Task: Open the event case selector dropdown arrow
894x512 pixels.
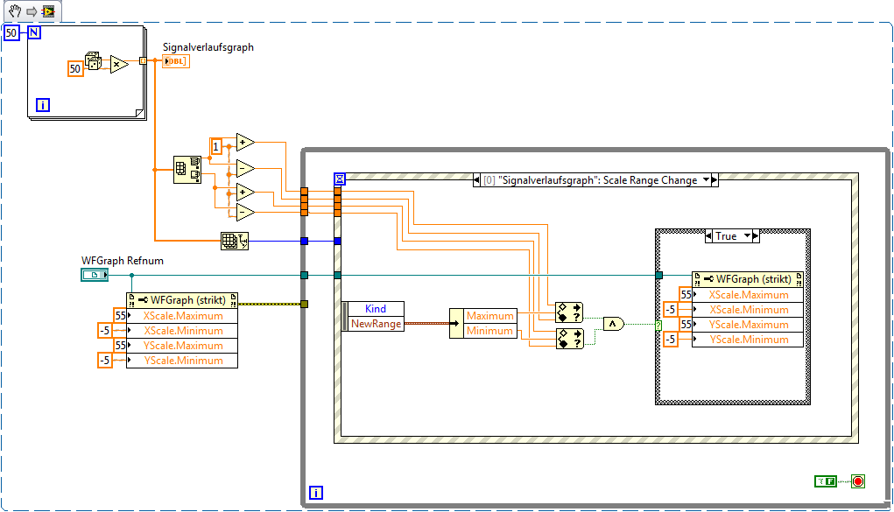Action: [707, 179]
